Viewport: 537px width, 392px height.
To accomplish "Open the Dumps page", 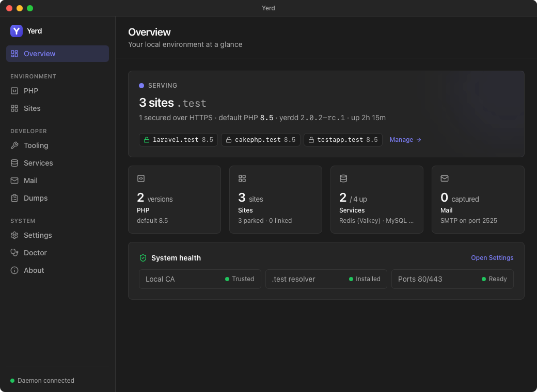I will pos(57,198).
